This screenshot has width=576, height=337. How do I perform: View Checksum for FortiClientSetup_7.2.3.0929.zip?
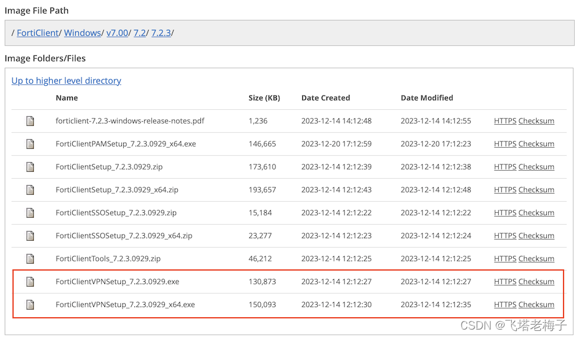point(536,167)
